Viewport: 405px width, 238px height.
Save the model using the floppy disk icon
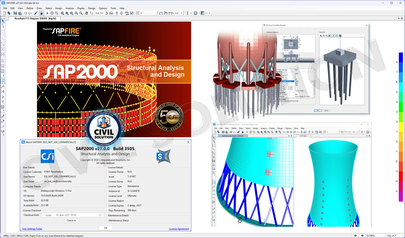point(15,13)
